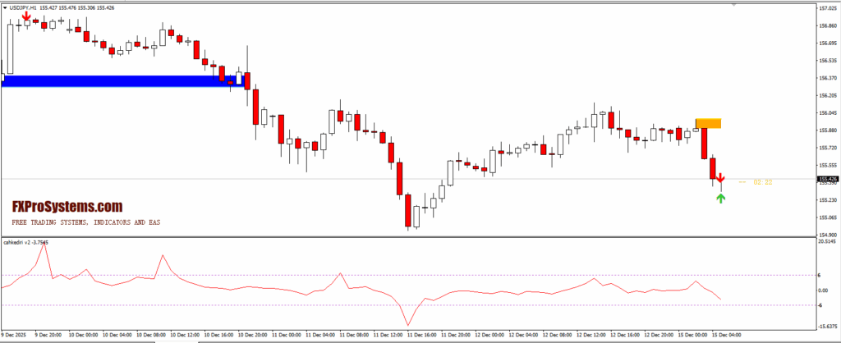This screenshot has width=841, height=343.
Task: Select the blue support zone rectangle
Action: click(115, 80)
